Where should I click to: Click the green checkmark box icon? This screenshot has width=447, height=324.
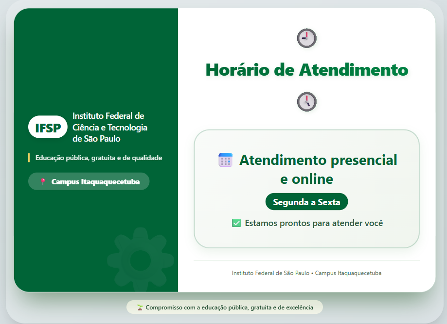click(x=236, y=223)
